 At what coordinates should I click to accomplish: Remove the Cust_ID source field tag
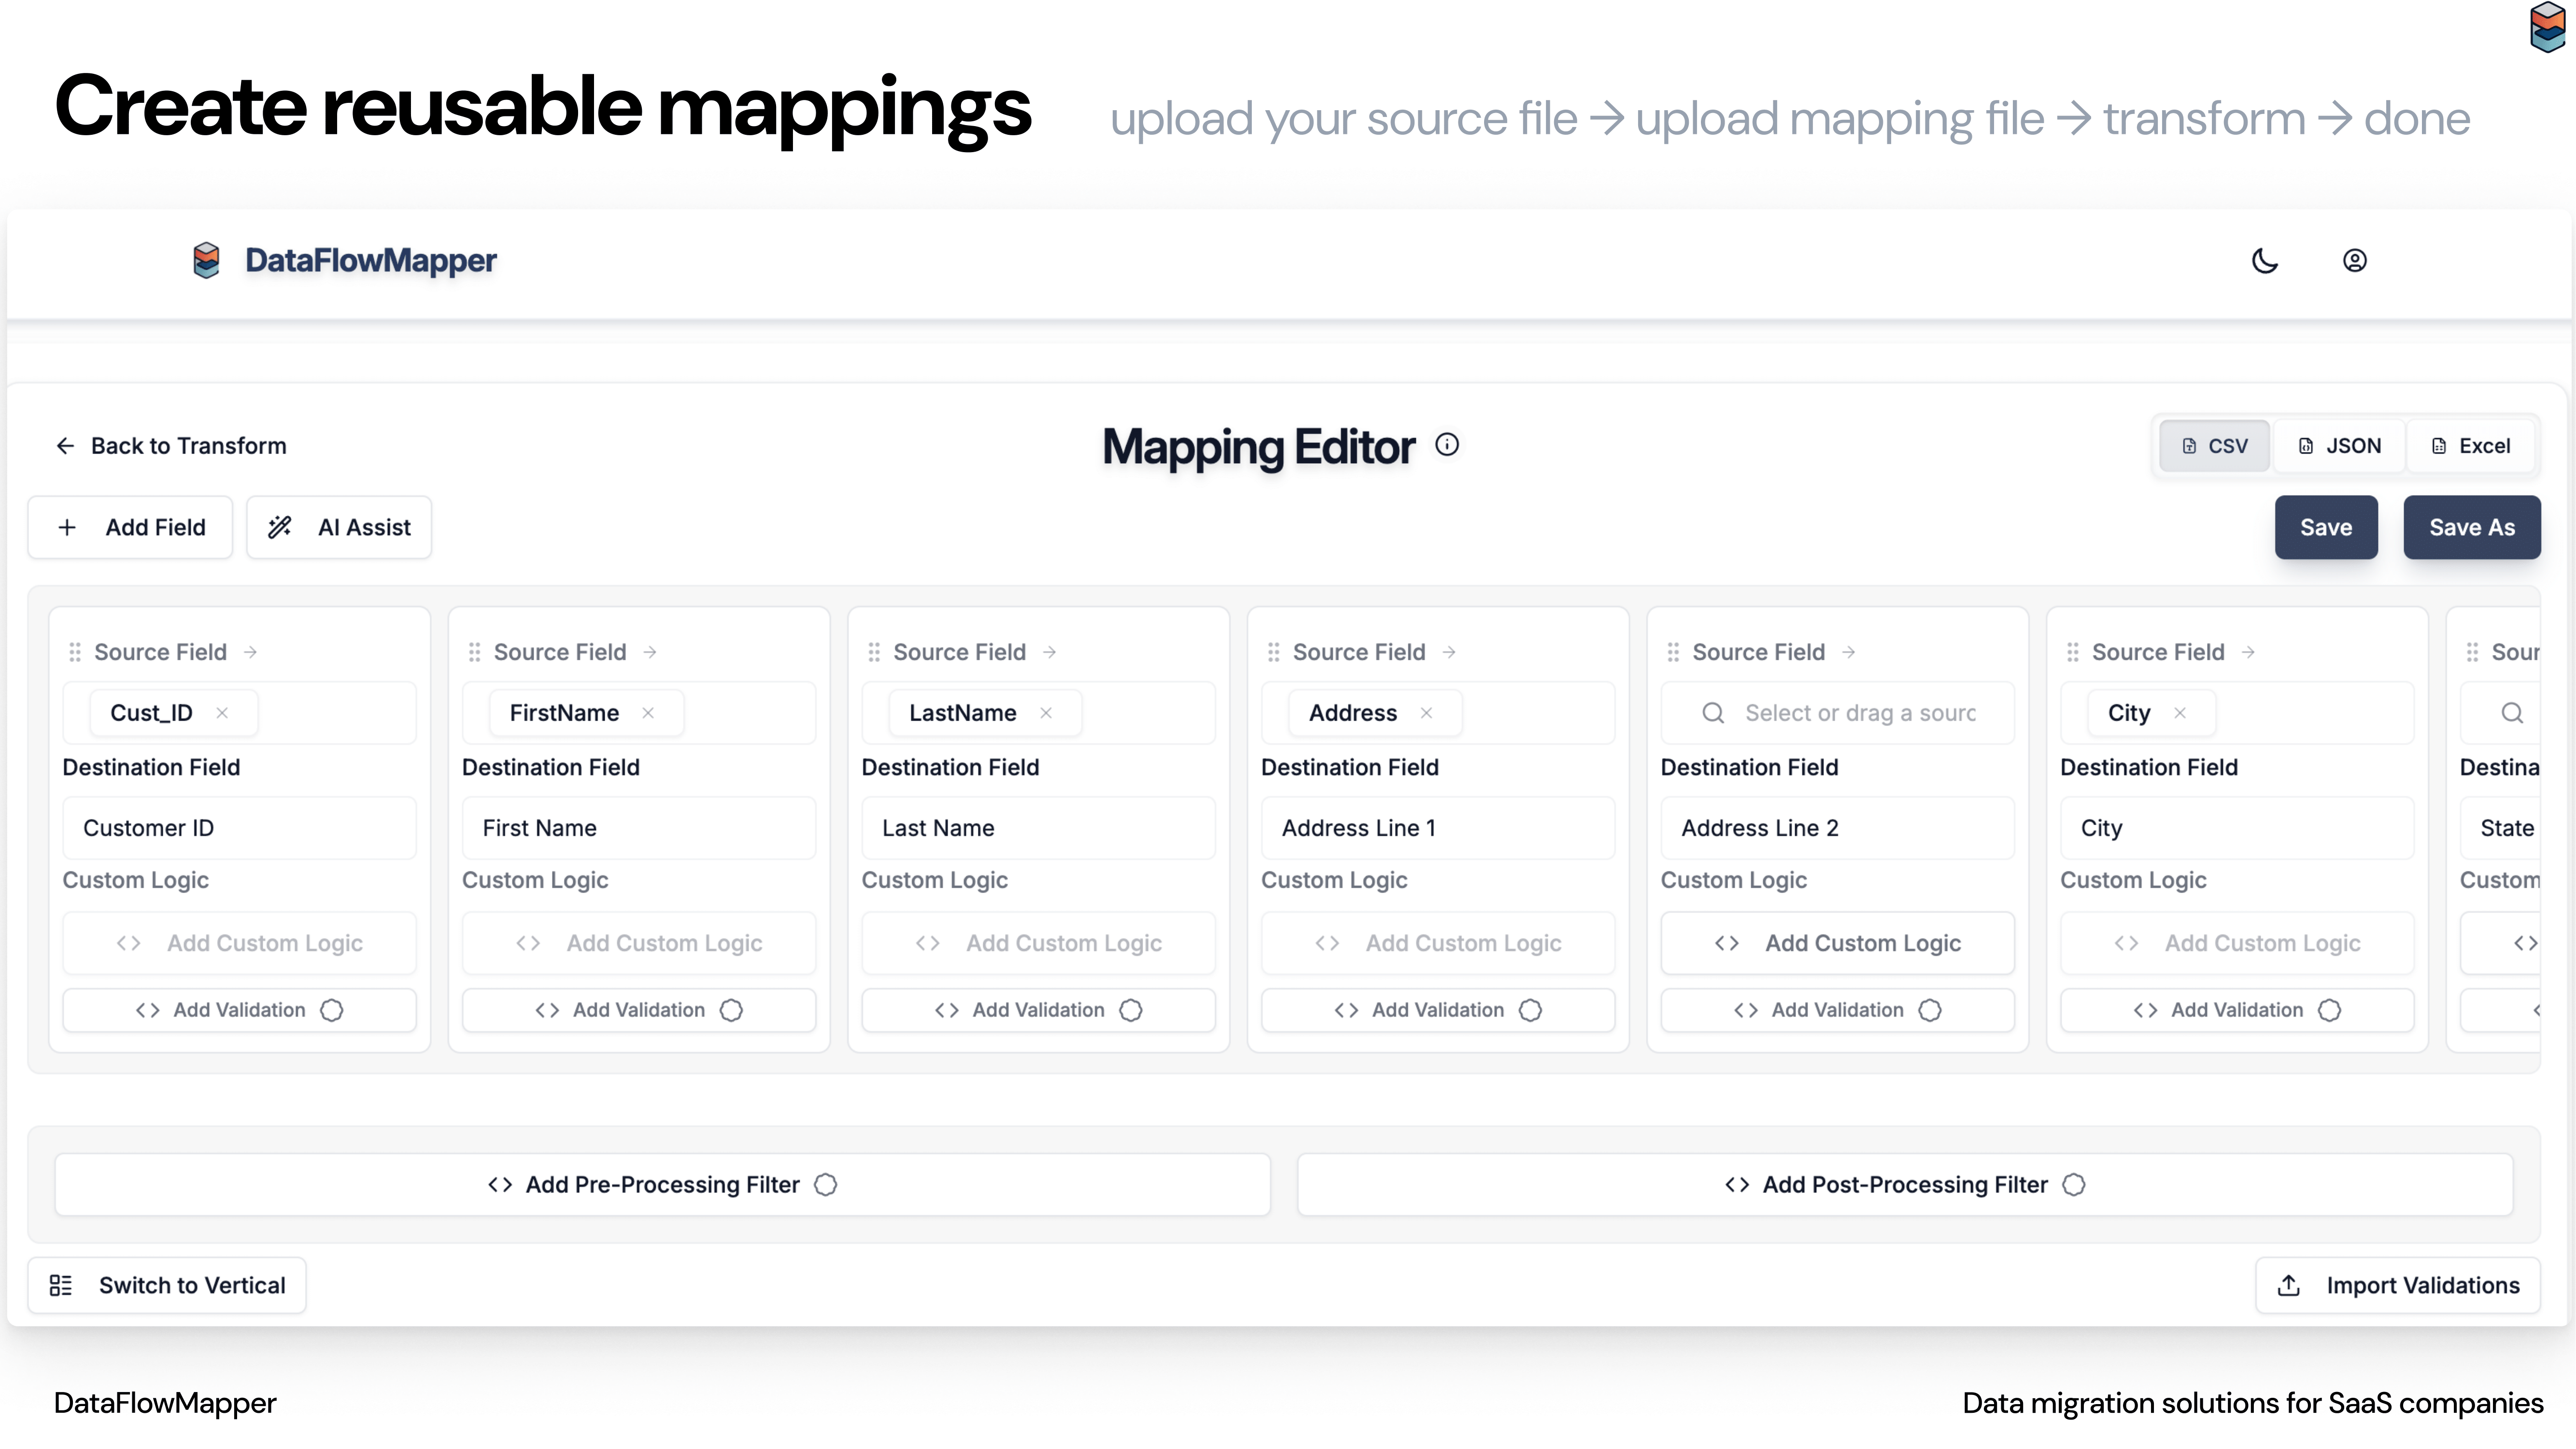coord(222,713)
